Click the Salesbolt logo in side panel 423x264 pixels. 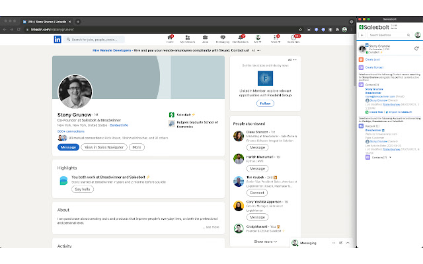point(374,27)
